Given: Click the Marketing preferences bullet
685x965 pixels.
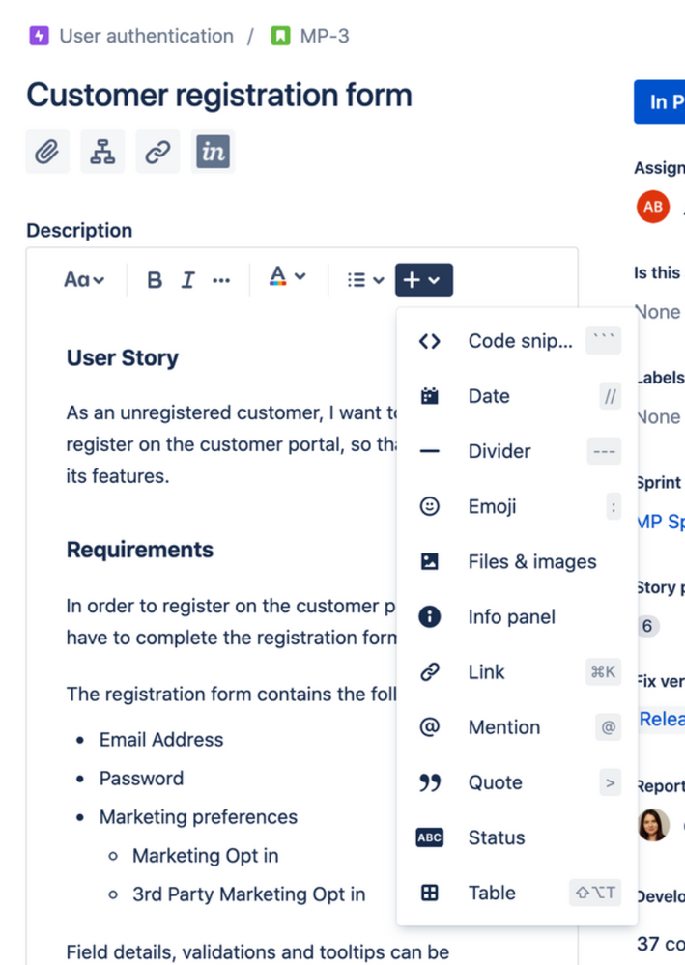Looking at the screenshot, I should 198,816.
